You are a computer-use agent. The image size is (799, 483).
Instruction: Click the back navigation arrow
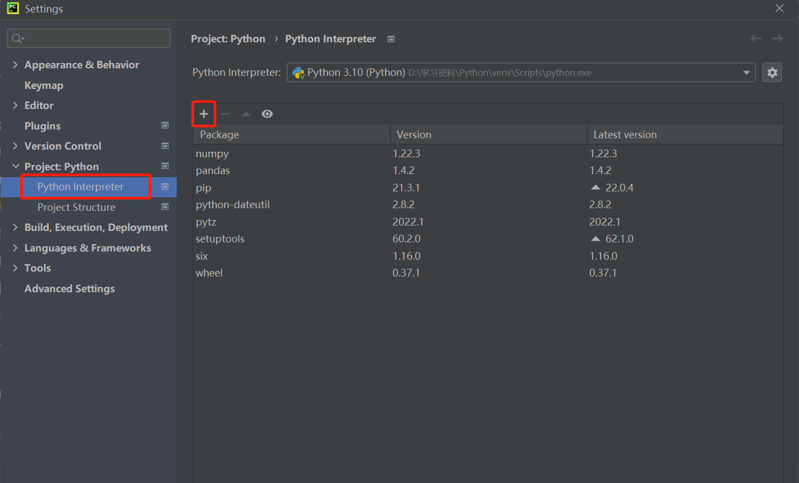click(x=756, y=38)
